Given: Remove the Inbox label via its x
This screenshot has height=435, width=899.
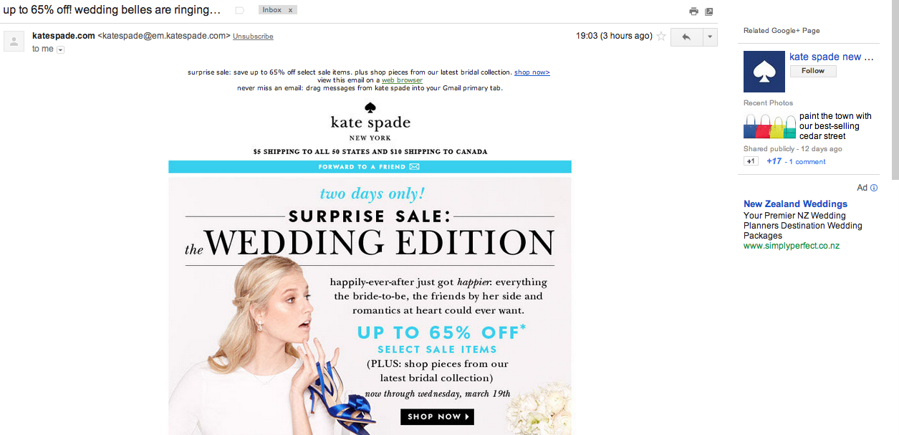Looking at the screenshot, I should (x=290, y=10).
